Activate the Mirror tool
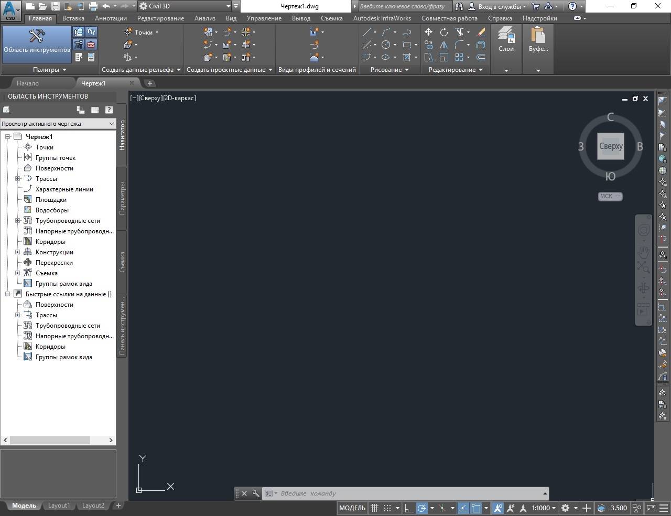This screenshot has height=516, width=671. pyautogui.click(x=444, y=45)
